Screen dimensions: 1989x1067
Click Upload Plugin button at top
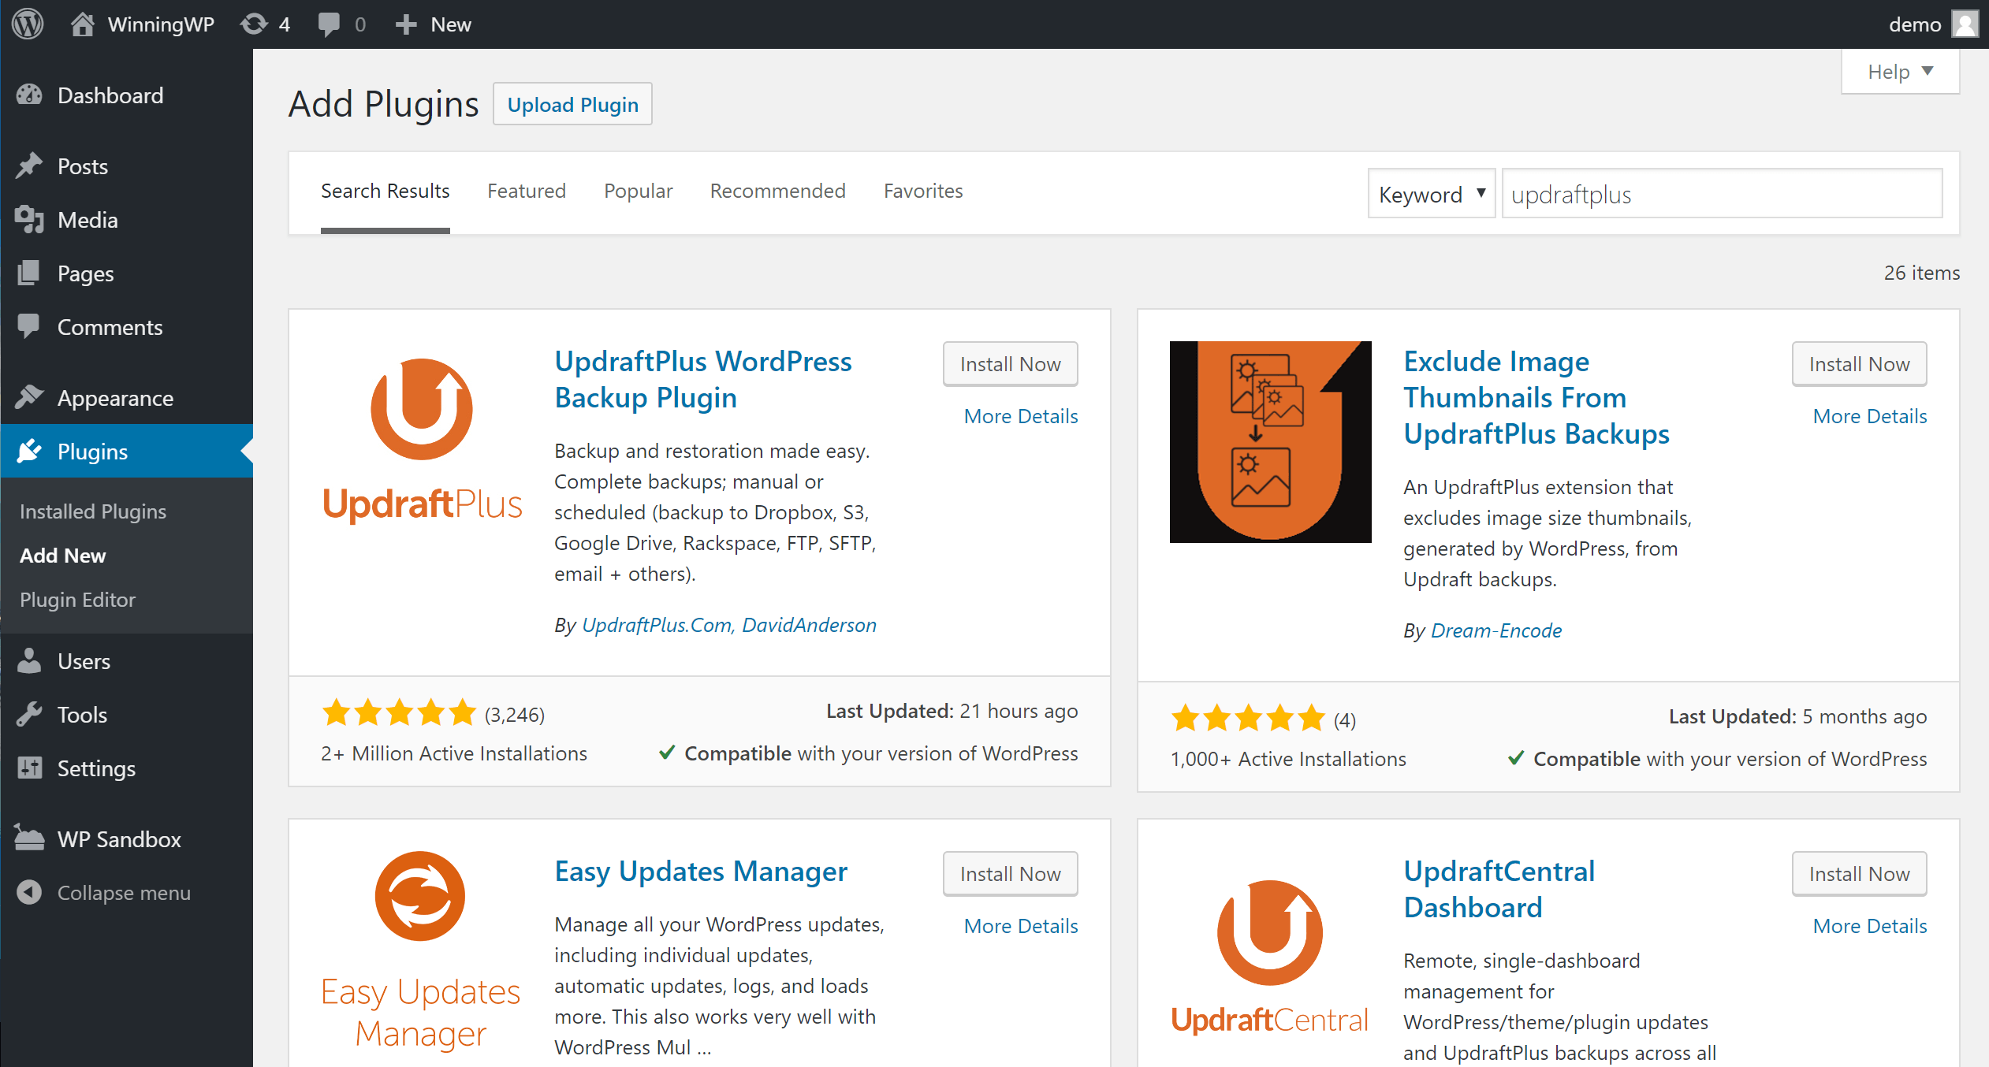coord(572,104)
